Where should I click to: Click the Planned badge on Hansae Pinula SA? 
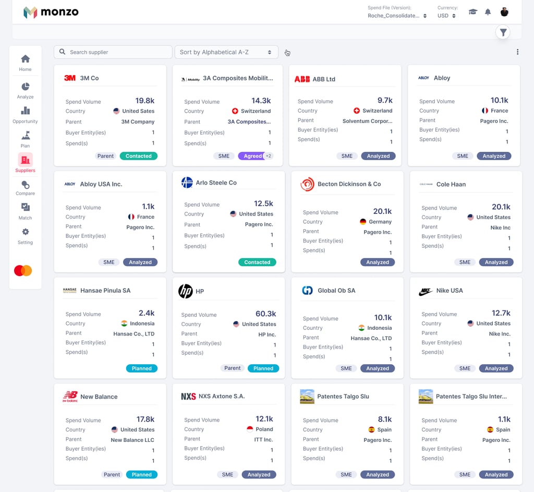click(x=142, y=368)
